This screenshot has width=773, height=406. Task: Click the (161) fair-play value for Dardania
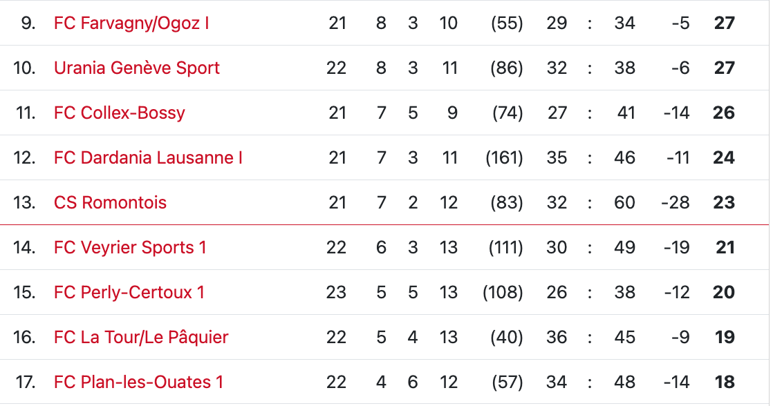coord(504,158)
